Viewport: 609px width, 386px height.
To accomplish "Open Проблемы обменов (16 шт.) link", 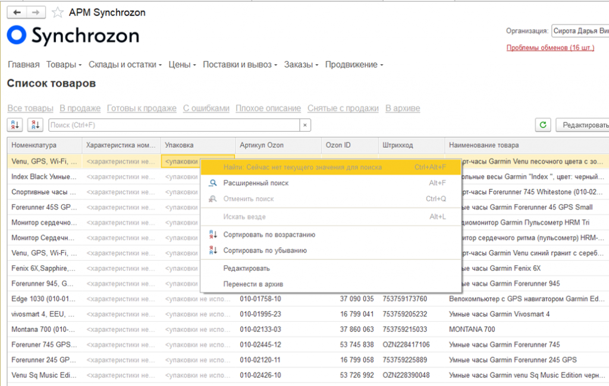I will pyautogui.click(x=550, y=48).
